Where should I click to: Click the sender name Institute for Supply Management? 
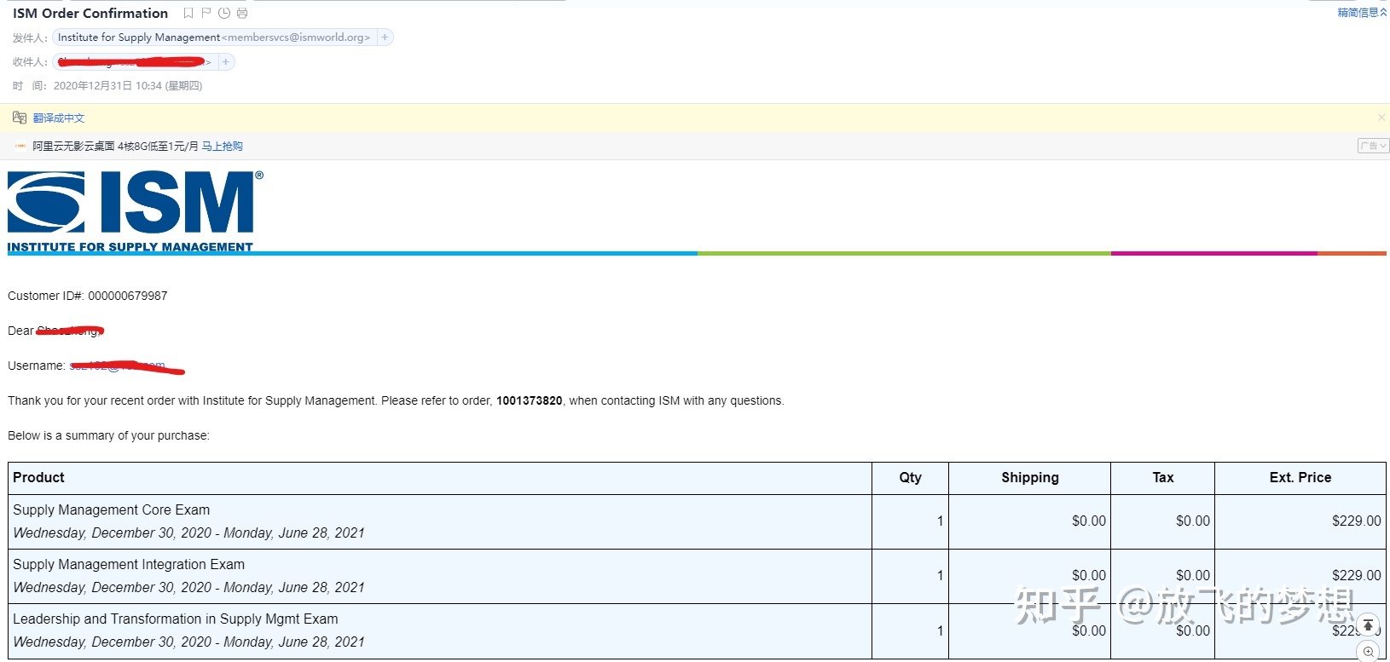point(138,37)
